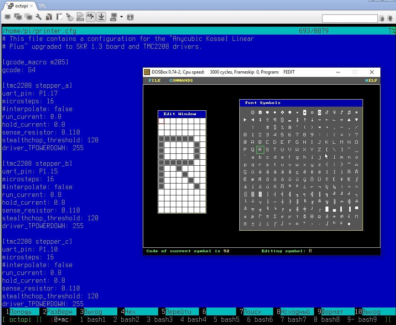Screen dimensions: 396x325
Task: Open the FILE menu in FEDIT
Action: 154,80
